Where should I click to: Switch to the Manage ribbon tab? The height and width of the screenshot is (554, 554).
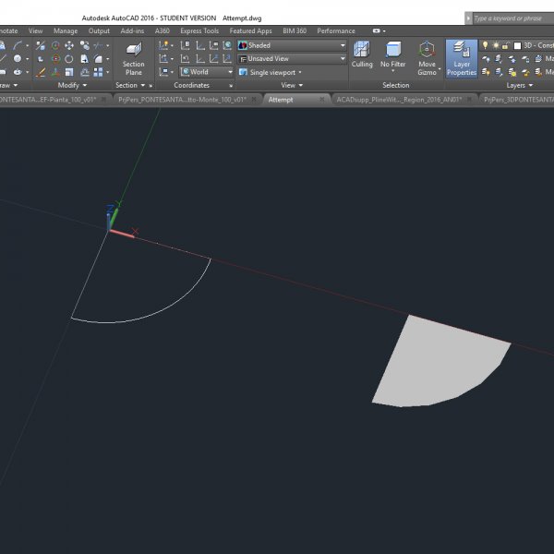point(66,30)
